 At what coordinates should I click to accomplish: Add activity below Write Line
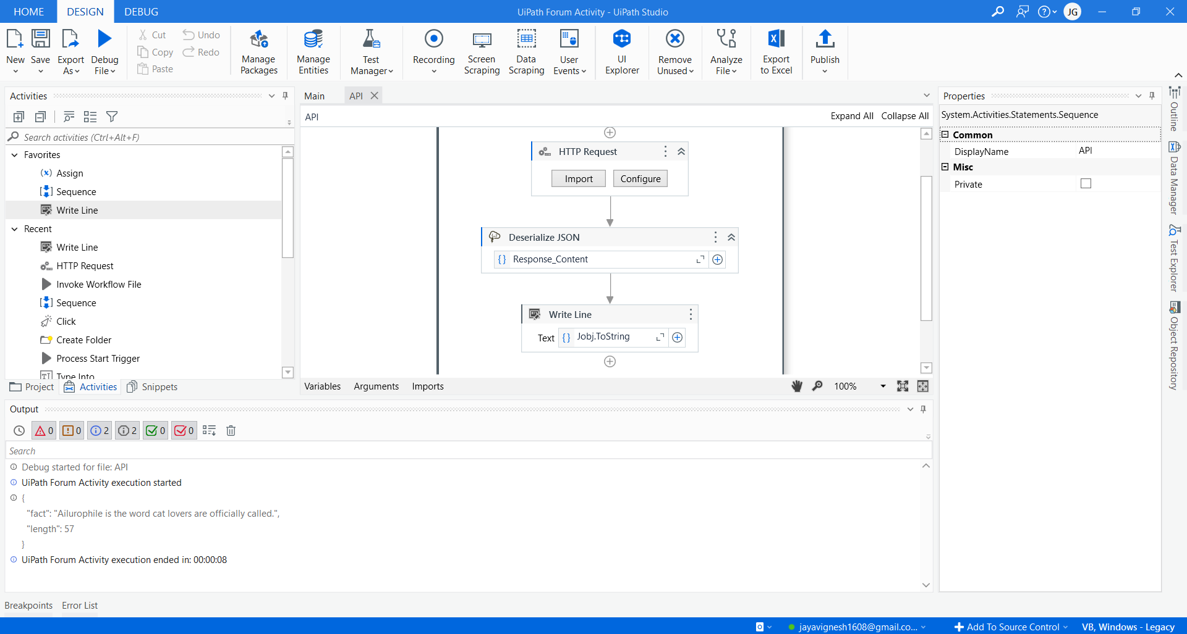click(x=610, y=362)
